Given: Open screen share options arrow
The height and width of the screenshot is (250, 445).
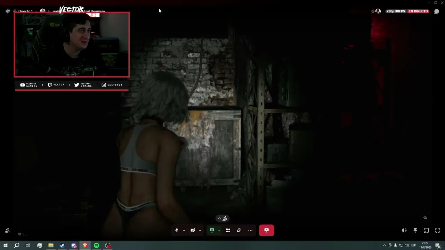Looking at the screenshot, I should click(219, 230).
